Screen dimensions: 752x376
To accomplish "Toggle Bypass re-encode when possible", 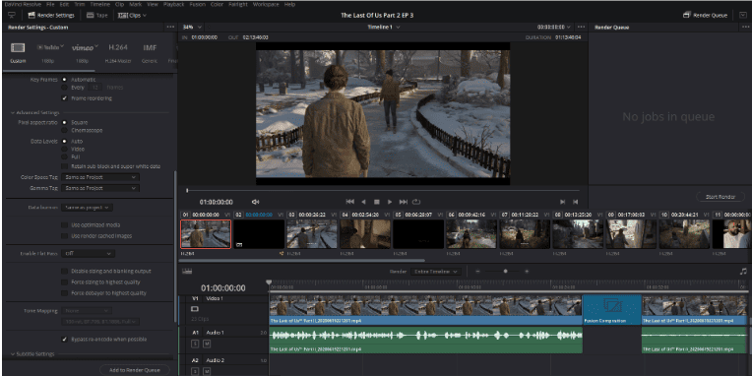I will click(64, 339).
